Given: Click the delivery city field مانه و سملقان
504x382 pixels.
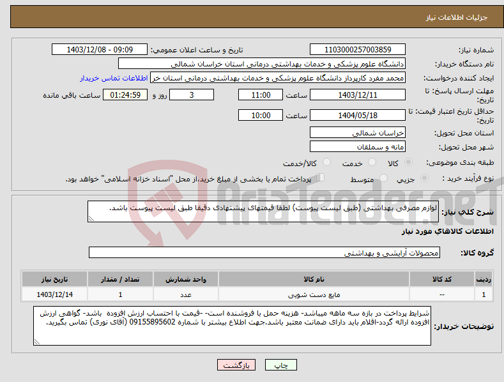Looking at the screenshot, I should (x=358, y=147).
